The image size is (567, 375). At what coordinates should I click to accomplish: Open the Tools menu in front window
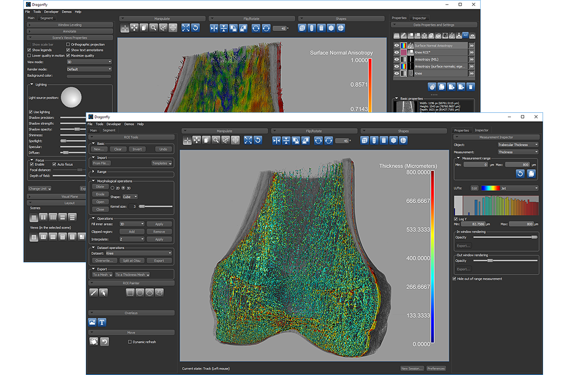click(x=99, y=124)
